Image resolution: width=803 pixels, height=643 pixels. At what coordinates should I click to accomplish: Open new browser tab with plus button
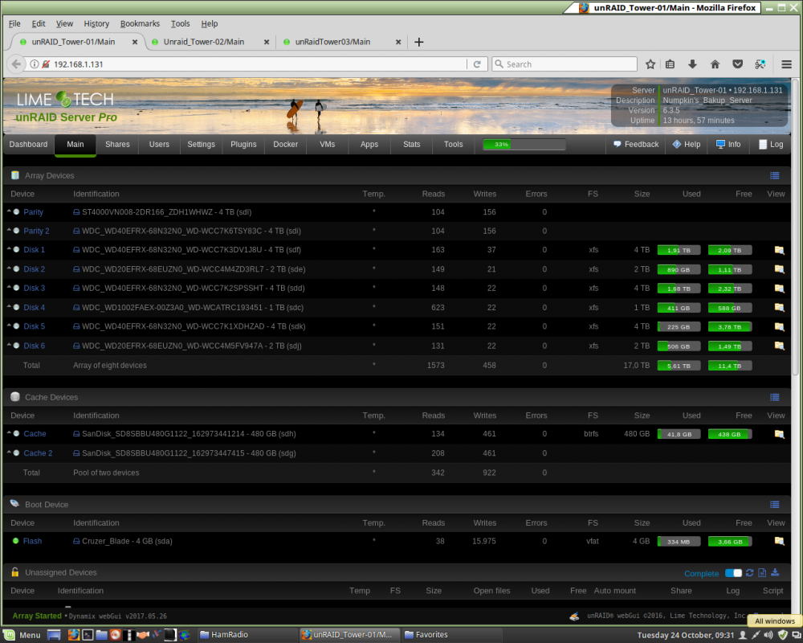419,42
